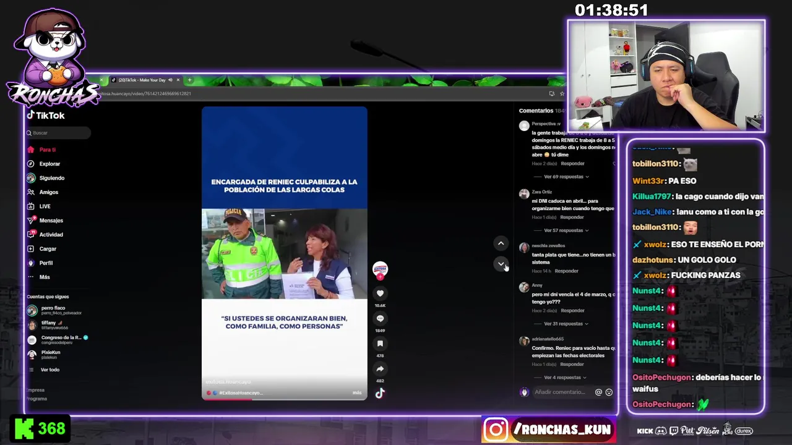792x445 pixels.
Task: Reply to Anny's comment
Action: click(x=572, y=311)
